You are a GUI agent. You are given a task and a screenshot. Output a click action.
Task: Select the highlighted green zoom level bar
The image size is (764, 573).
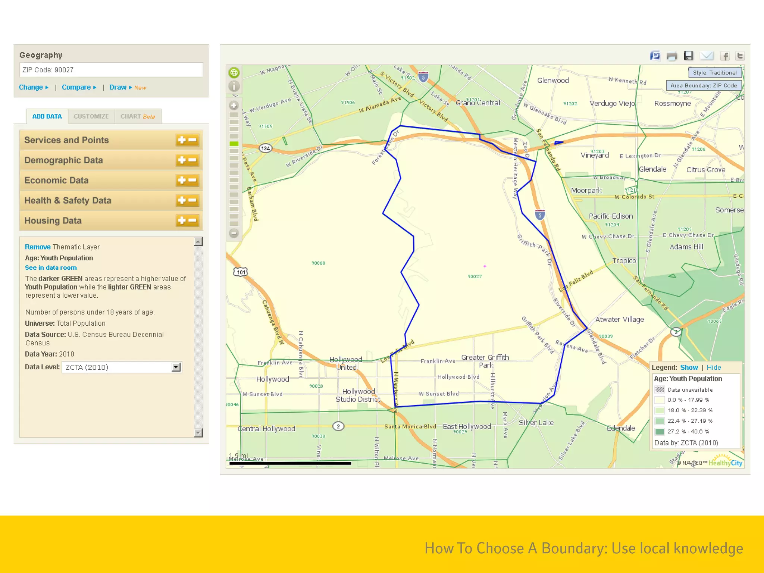pos(234,144)
